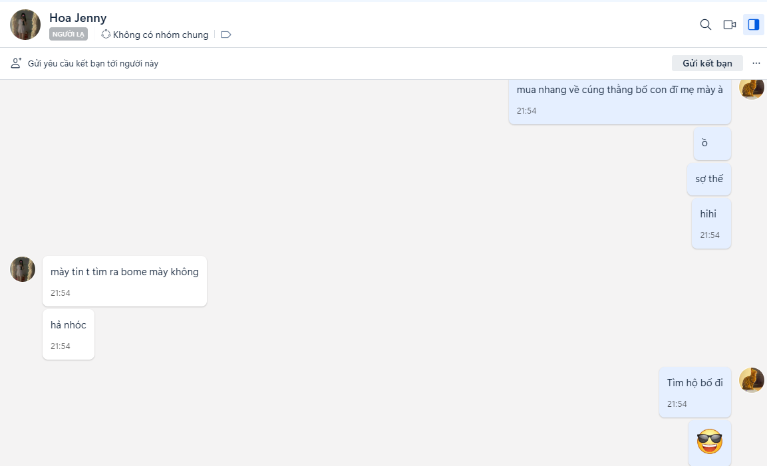Click the common groups icon
Image resolution: width=767 pixels, height=466 pixels.
coord(106,35)
